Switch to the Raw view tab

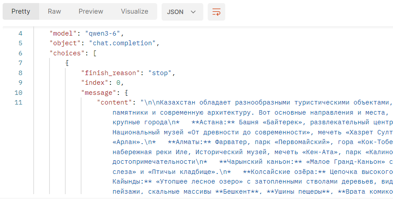coord(54,11)
